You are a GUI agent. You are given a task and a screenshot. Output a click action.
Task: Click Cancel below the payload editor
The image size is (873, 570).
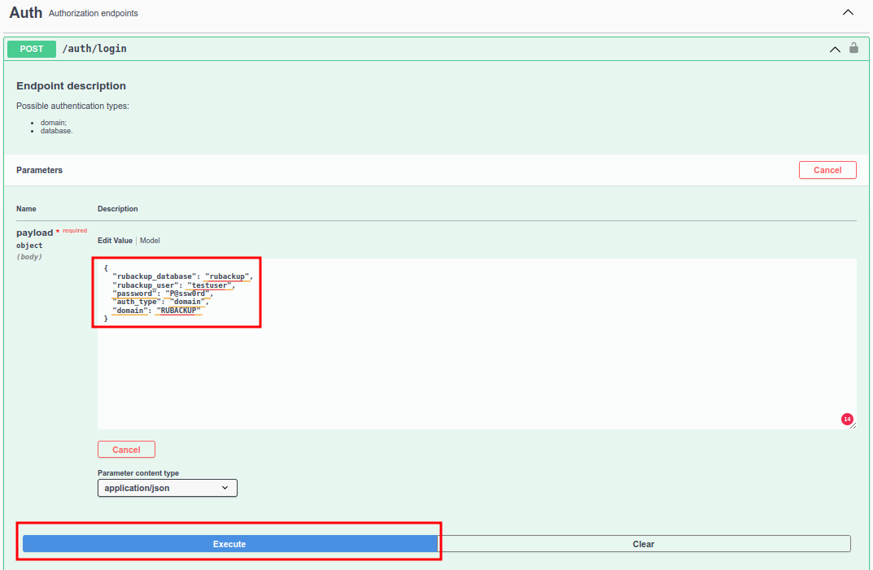coord(126,450)
